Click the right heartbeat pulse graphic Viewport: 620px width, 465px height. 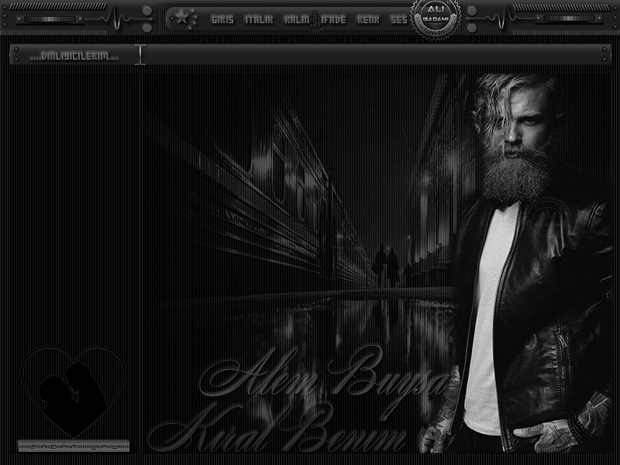click(x=500, y=18)
